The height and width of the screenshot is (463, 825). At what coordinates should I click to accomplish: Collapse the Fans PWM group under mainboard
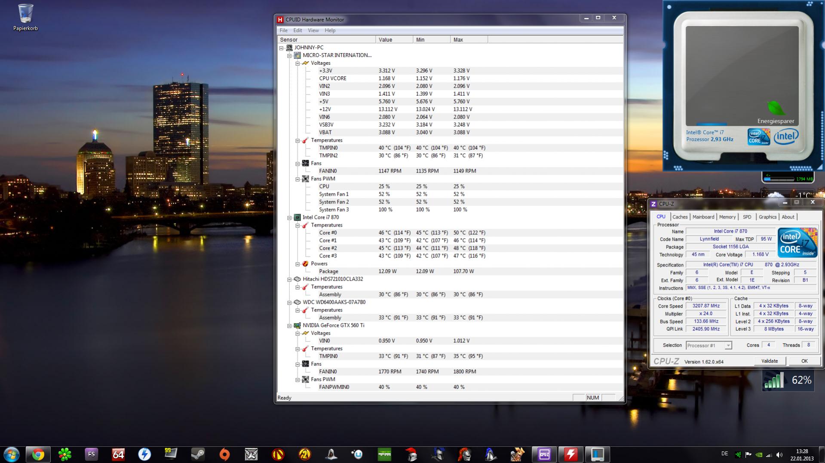pyautogui.click(x=297, y=179)
